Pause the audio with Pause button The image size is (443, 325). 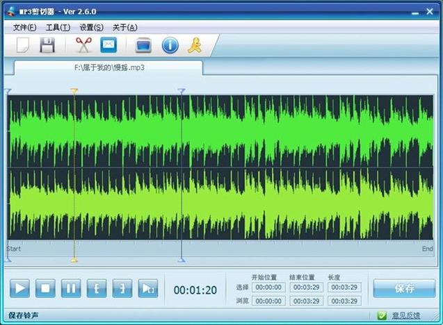coord(71,288)
